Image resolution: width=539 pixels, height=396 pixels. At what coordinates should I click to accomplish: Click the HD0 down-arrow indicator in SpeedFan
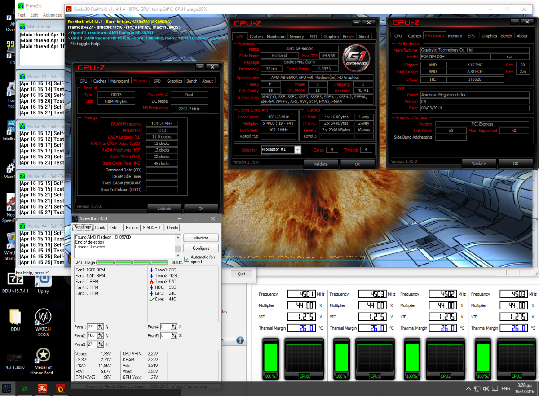point(151,287)
